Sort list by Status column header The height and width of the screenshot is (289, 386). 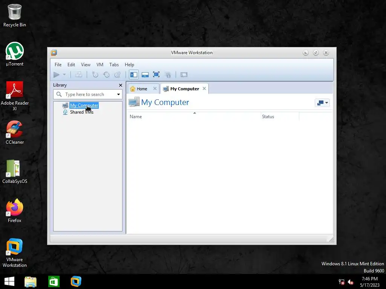point(280,117)
